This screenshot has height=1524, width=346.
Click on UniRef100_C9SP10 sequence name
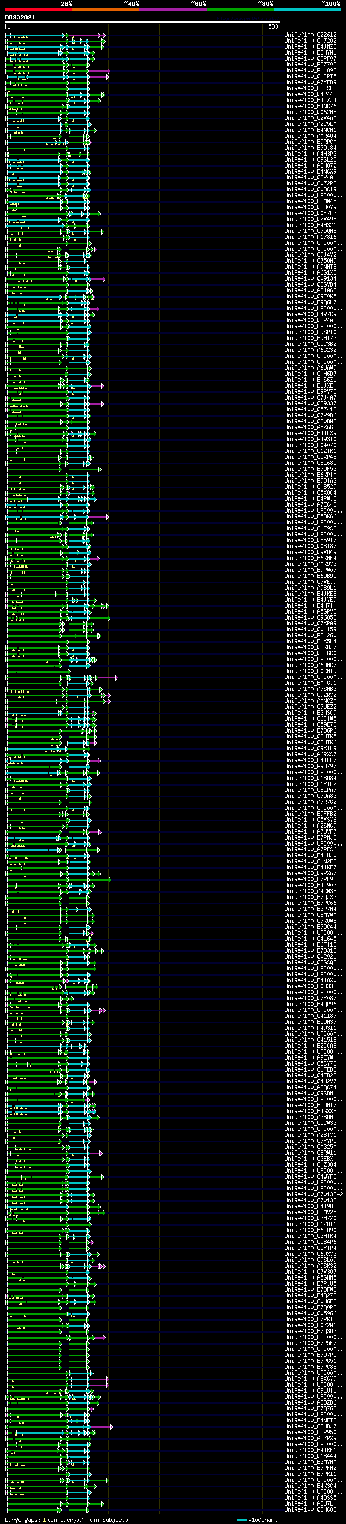310,332
